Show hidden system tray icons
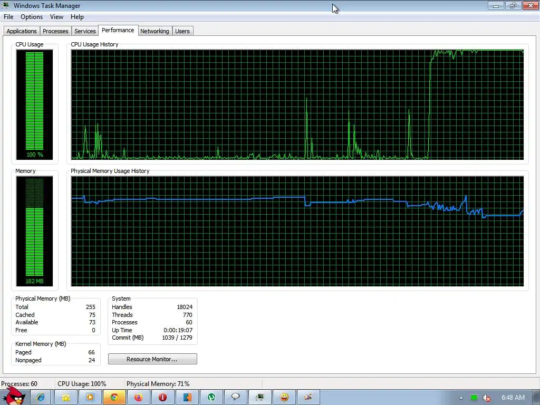Viewport: 540px width, 405px height. point(461,398)
